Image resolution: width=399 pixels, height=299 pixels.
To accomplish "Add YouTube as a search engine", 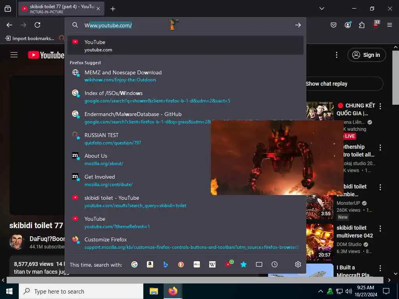I will coord(228,264).
